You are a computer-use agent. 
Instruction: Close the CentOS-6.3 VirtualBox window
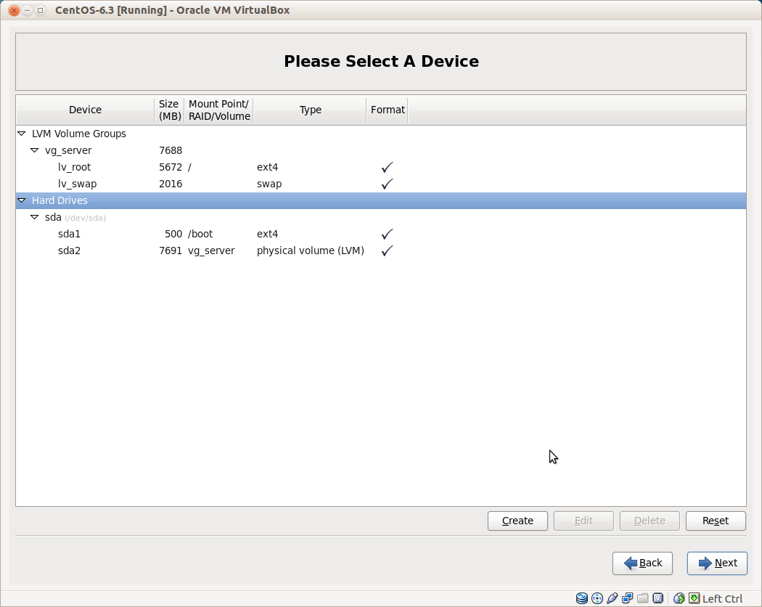pyautogui.click(x=14, y=10)
